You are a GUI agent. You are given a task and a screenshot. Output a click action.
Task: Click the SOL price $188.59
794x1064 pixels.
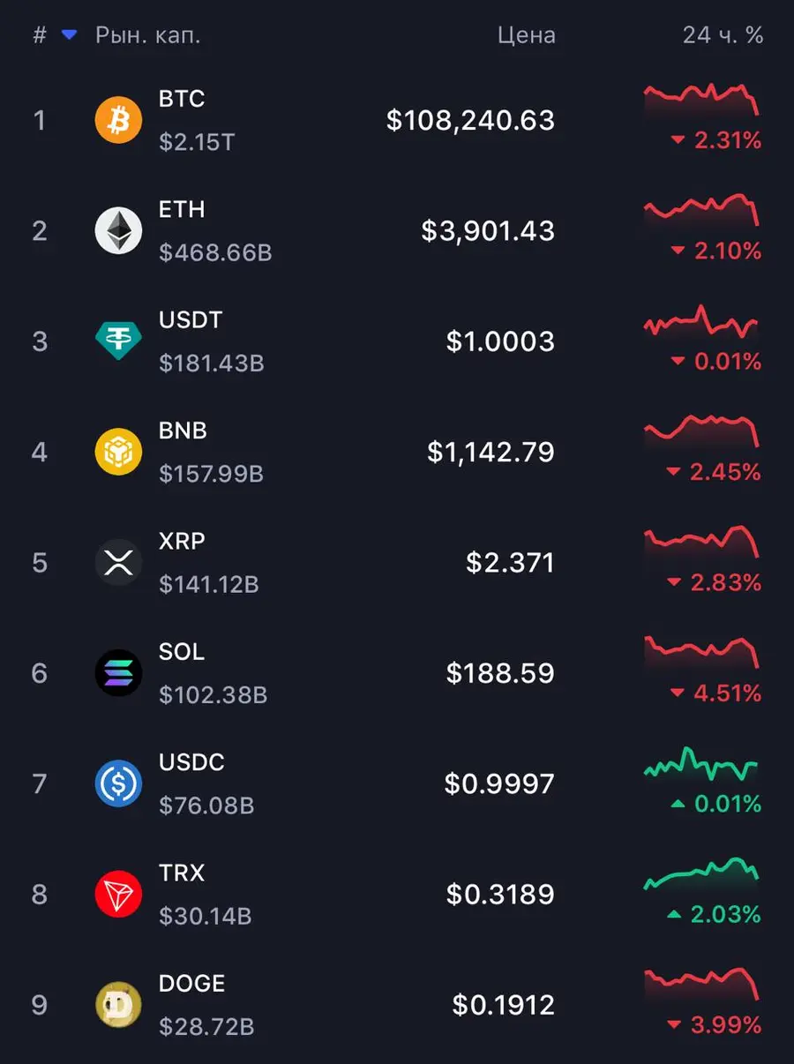point(500,673)
